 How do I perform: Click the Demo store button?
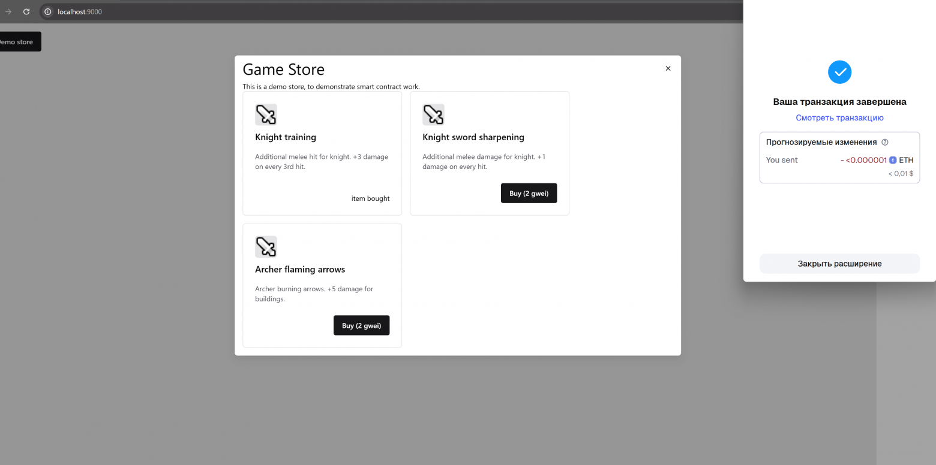point(17,42)
